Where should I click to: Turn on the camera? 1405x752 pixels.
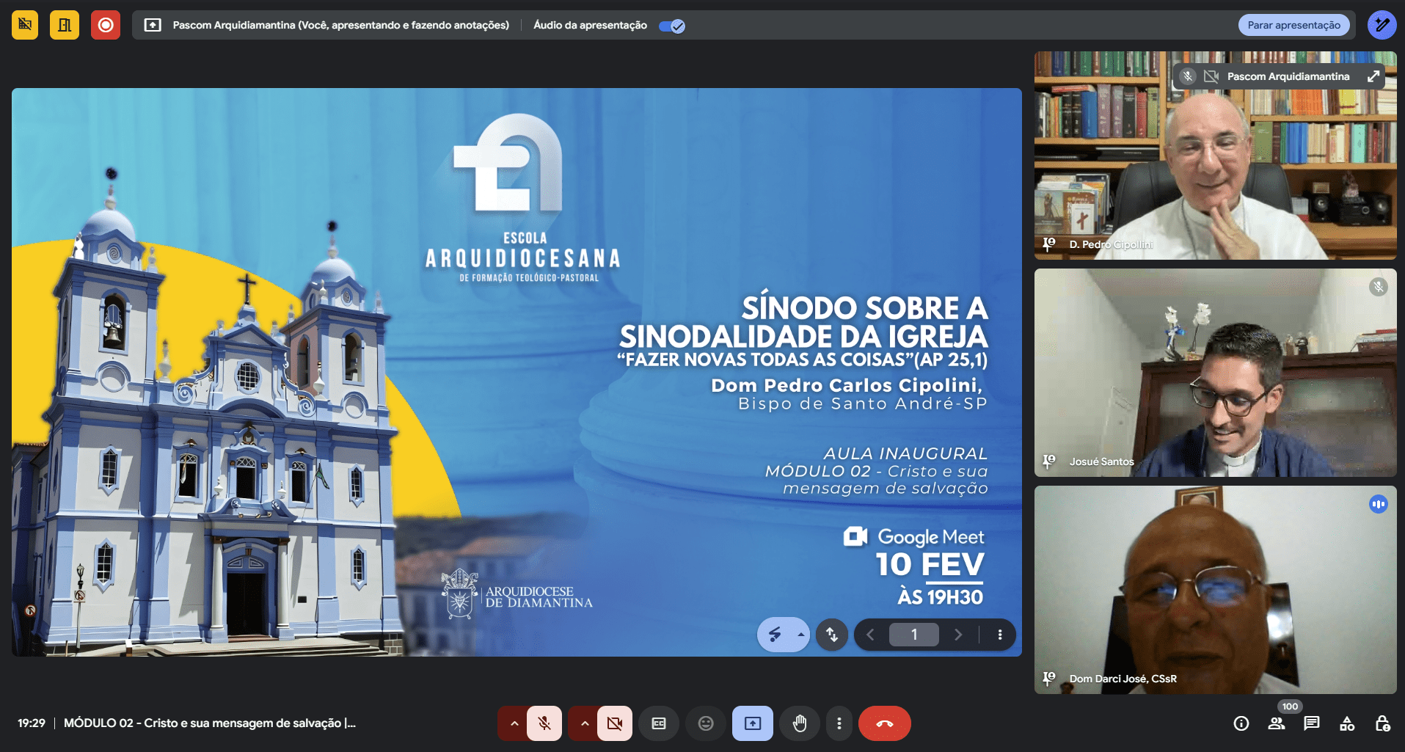click(x=615, y=723)
